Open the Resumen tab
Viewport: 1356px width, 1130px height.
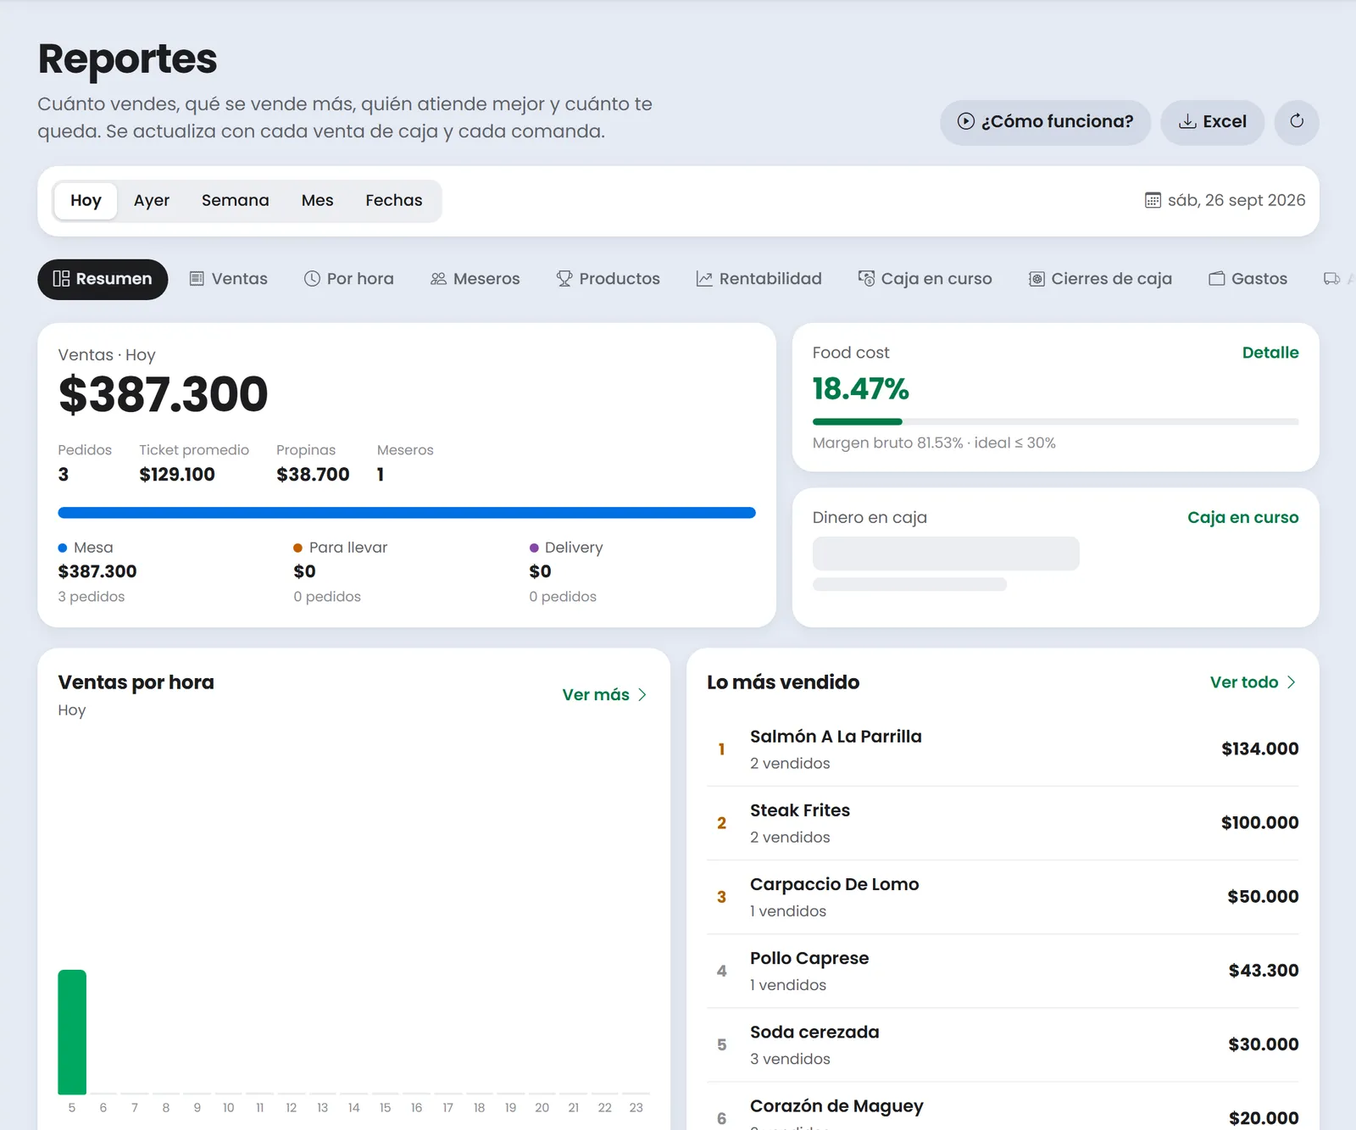(x=103, y=279)
